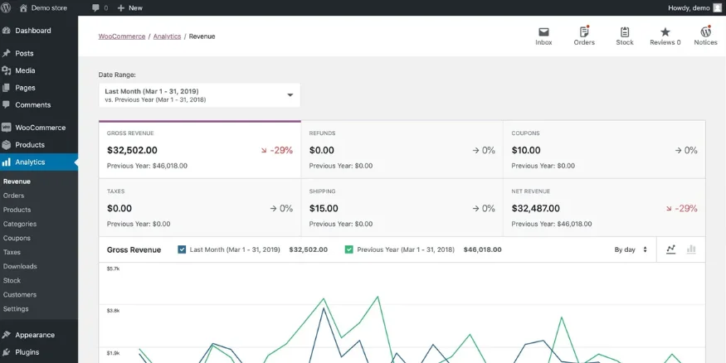The image size is (726, 363).
Task: Open the By day interval dropdown
Action: point(630,249)
